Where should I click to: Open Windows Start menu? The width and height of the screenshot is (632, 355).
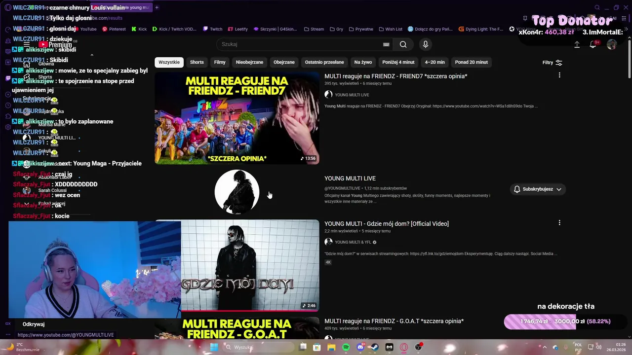tap(214, 347)
